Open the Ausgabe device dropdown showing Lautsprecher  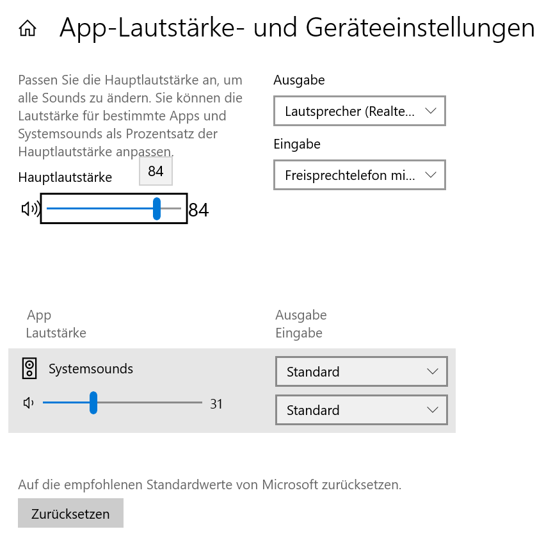point(359,111)
